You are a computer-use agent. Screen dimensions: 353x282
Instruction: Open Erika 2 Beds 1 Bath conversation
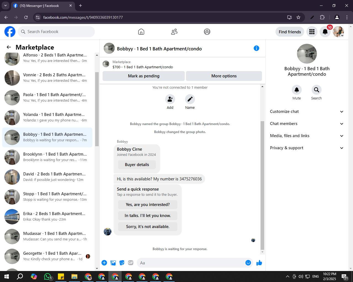coord(47,216)
